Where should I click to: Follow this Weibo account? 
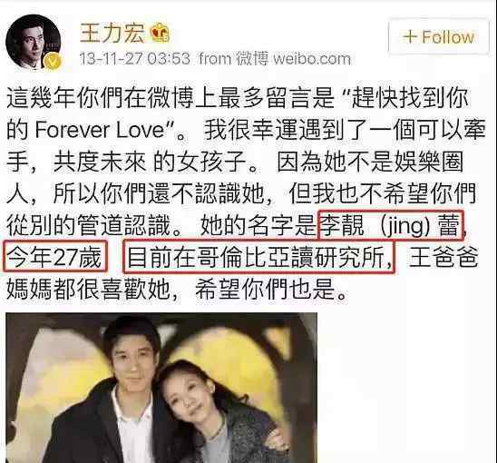coord(439,36)
